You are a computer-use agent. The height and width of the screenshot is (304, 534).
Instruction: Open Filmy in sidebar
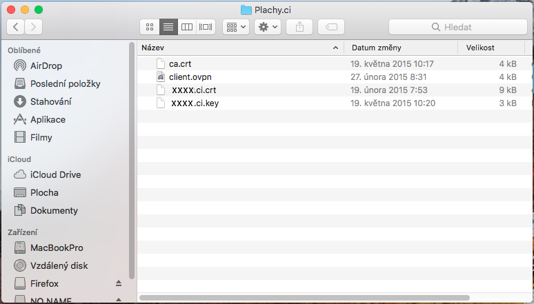41,138
